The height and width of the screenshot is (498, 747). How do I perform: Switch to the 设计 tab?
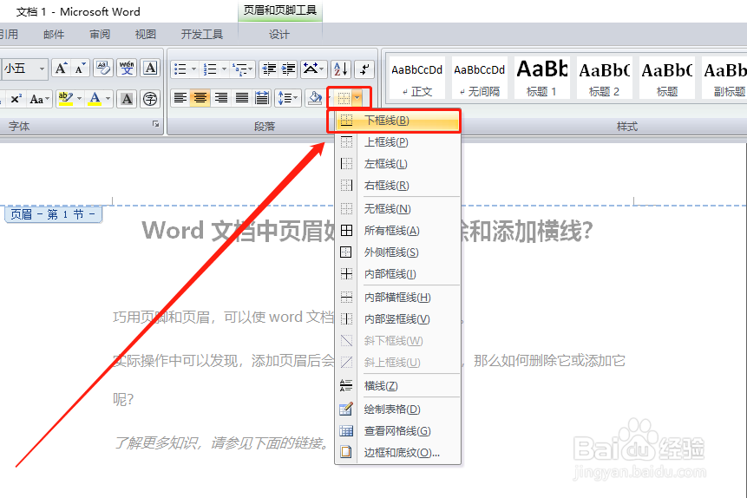[279, 35]
